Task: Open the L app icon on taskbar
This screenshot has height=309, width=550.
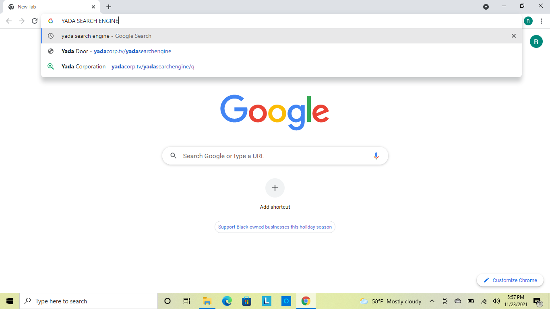Action: click(x=267, y=301)
